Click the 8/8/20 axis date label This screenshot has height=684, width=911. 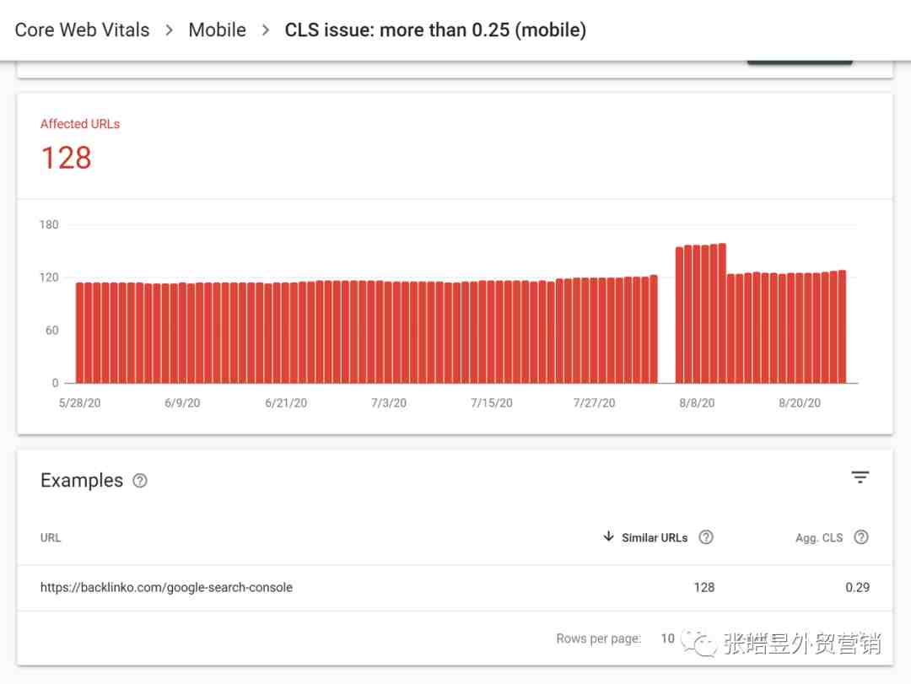(698, 403)
